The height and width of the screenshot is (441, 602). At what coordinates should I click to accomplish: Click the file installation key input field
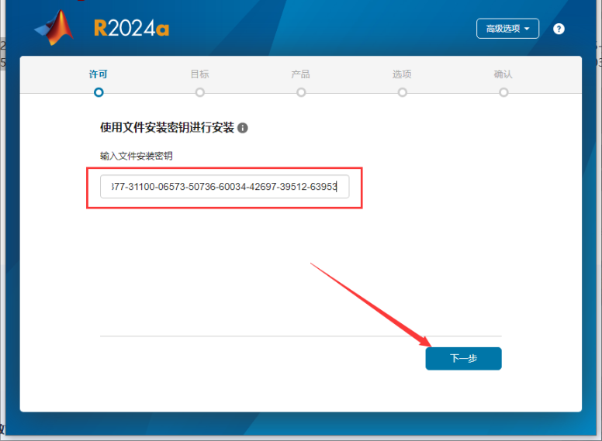pyautogui.click(x=225, y=187)
